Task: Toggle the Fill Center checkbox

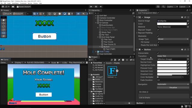Action: (159, 42)
